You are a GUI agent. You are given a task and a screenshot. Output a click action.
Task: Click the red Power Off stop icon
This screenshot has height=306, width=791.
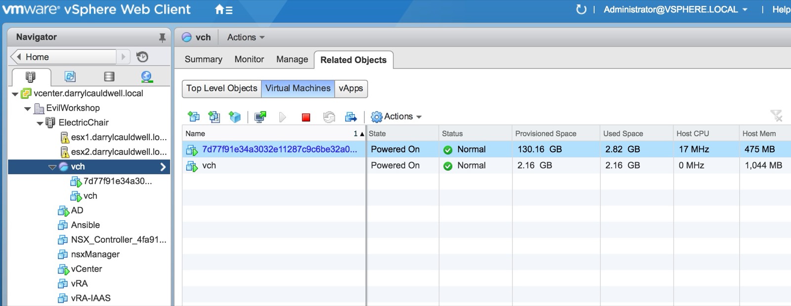click(306, 117)
